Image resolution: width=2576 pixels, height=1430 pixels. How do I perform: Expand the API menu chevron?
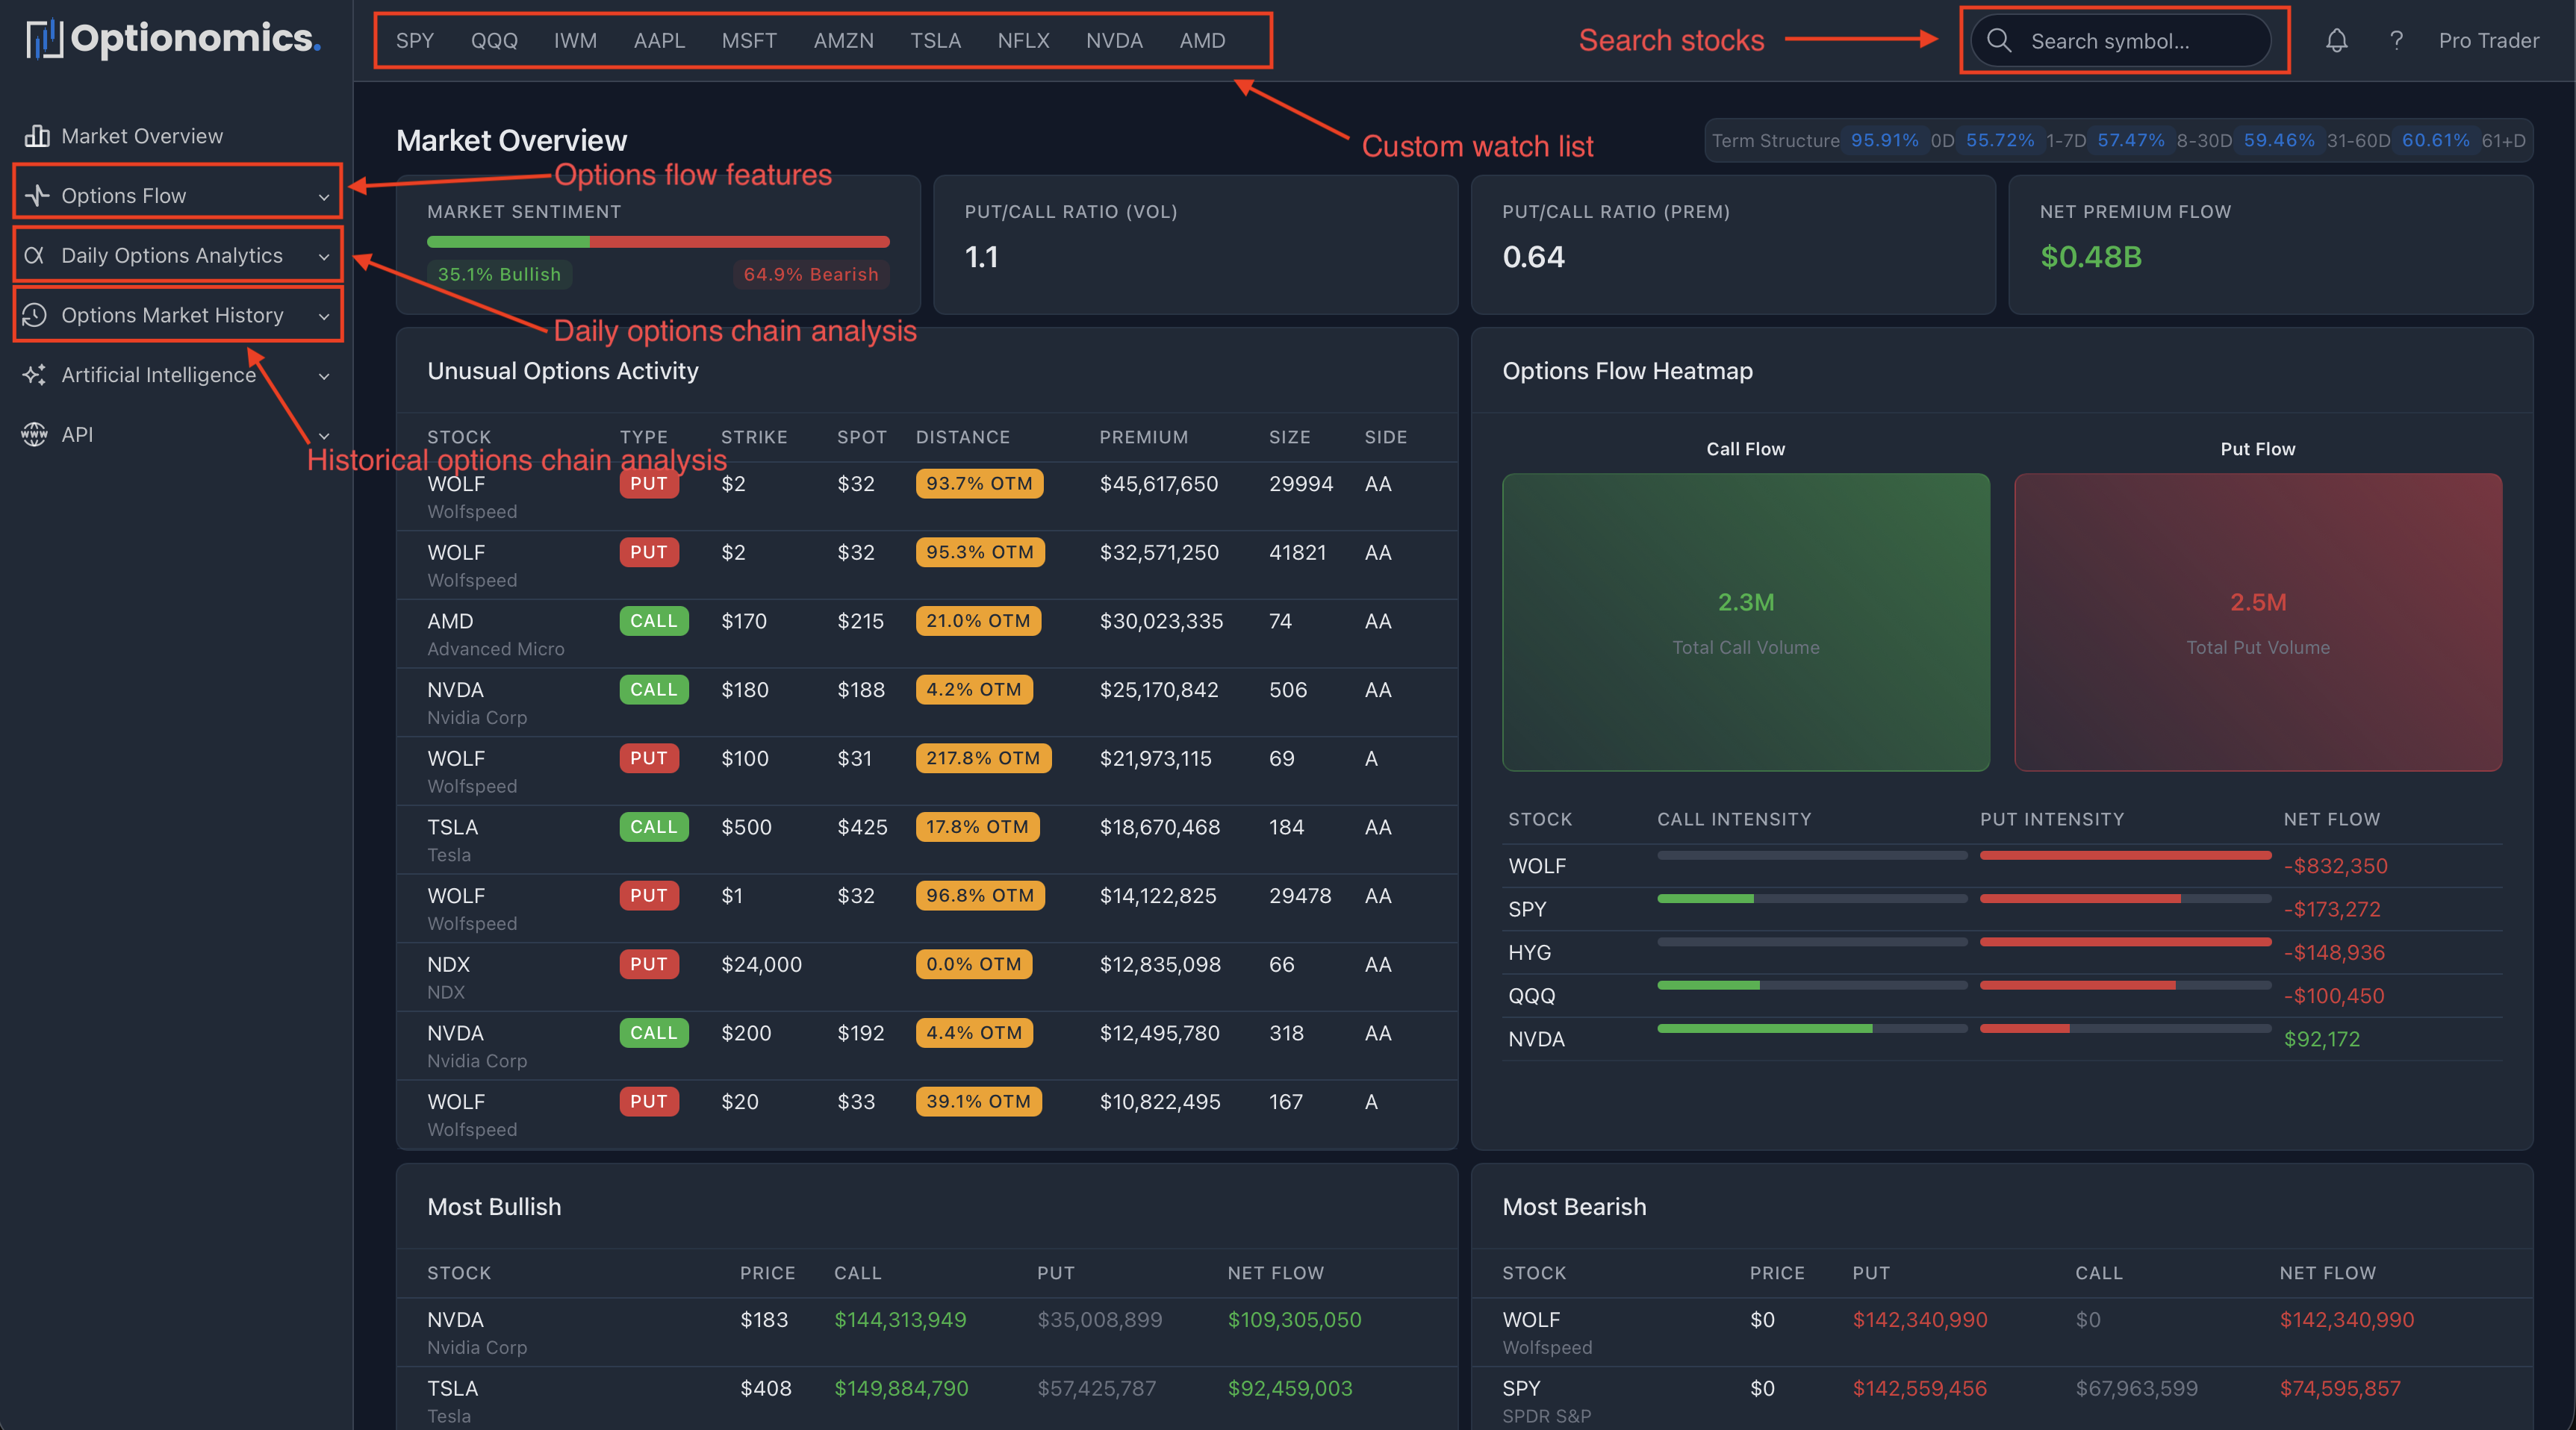click(x=324, y=436)
